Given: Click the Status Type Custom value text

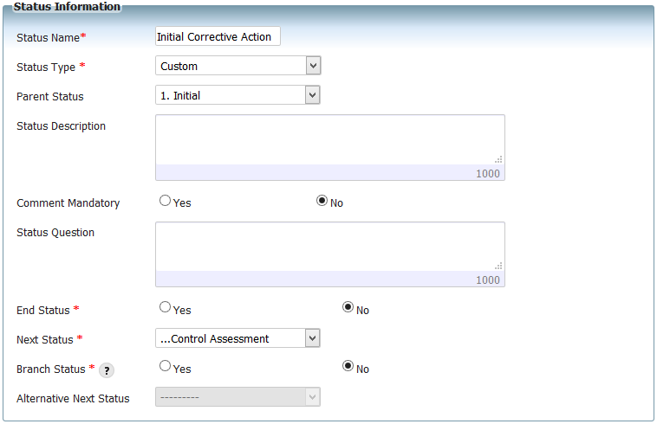Looking at the screenshot, I should pos(179,67).
